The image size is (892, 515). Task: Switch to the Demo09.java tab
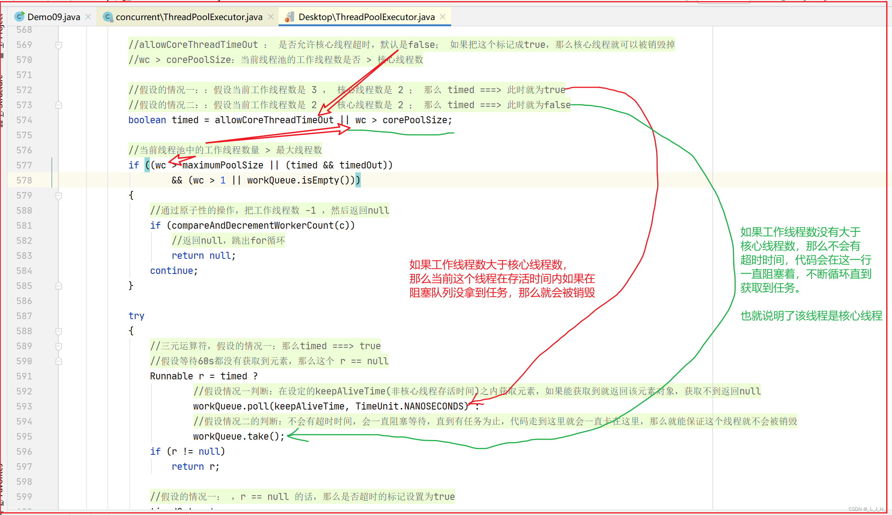tap(54, 17)
